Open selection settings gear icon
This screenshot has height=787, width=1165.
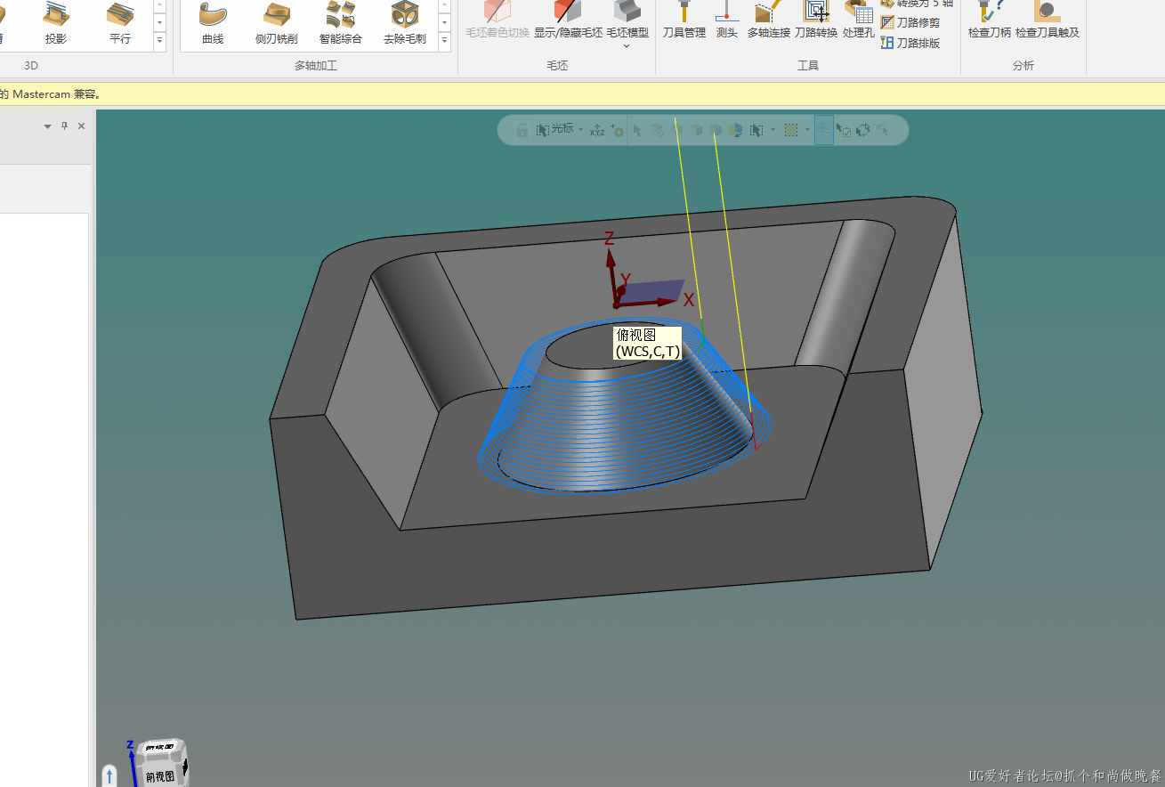(618, 130)
